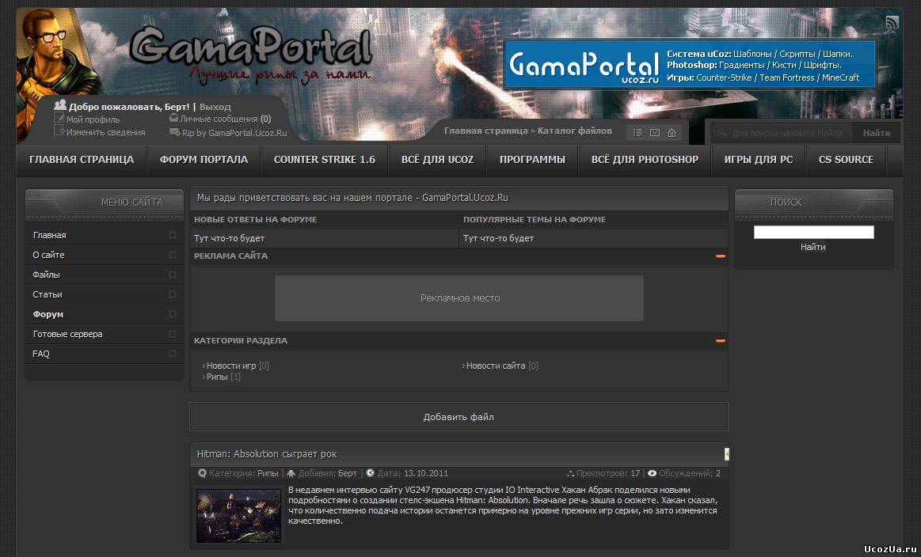Viewport: 921px width, 557px height.
Task: Collapse the Реклама сайта block
Action: pos(721,256)
